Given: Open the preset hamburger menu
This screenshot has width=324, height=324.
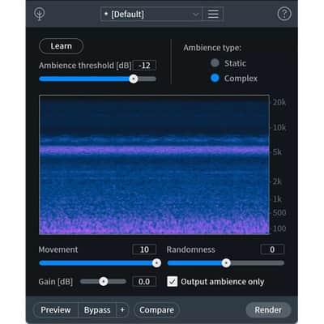Looking at the screenshot, I should [x=213, y=14].
